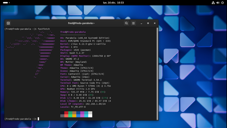227x128 pixels.
Task: Click the Kernel line 'Linux 6.12.5-gnu-1-vanilla'
Action: [88, 44]
